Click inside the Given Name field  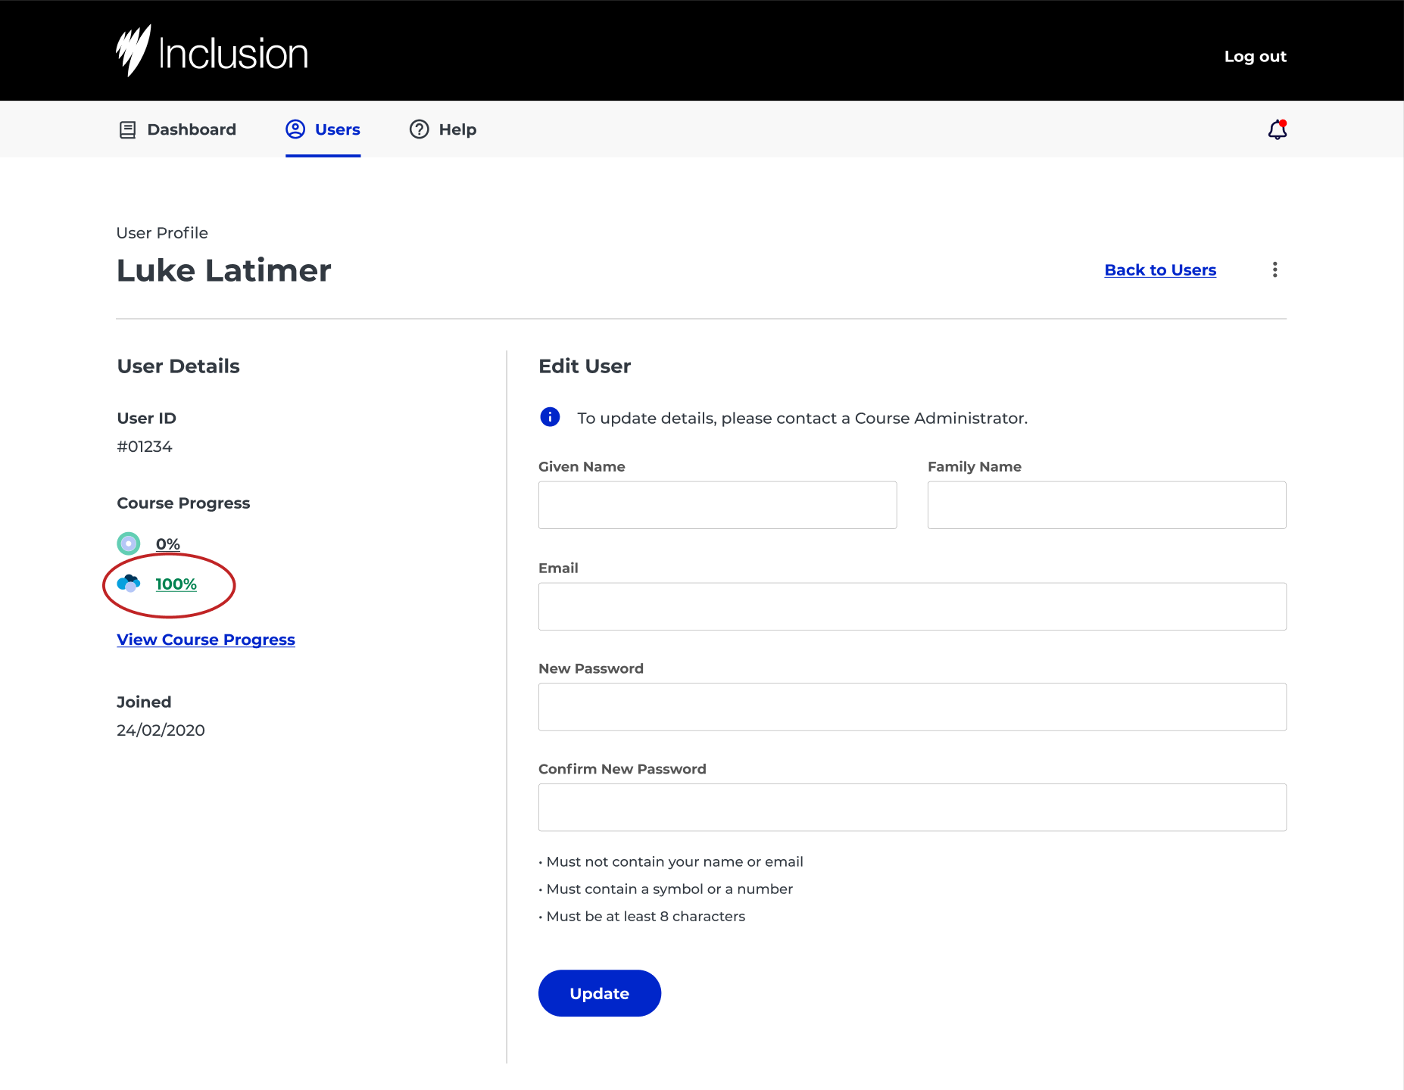(x=716, y=505)
